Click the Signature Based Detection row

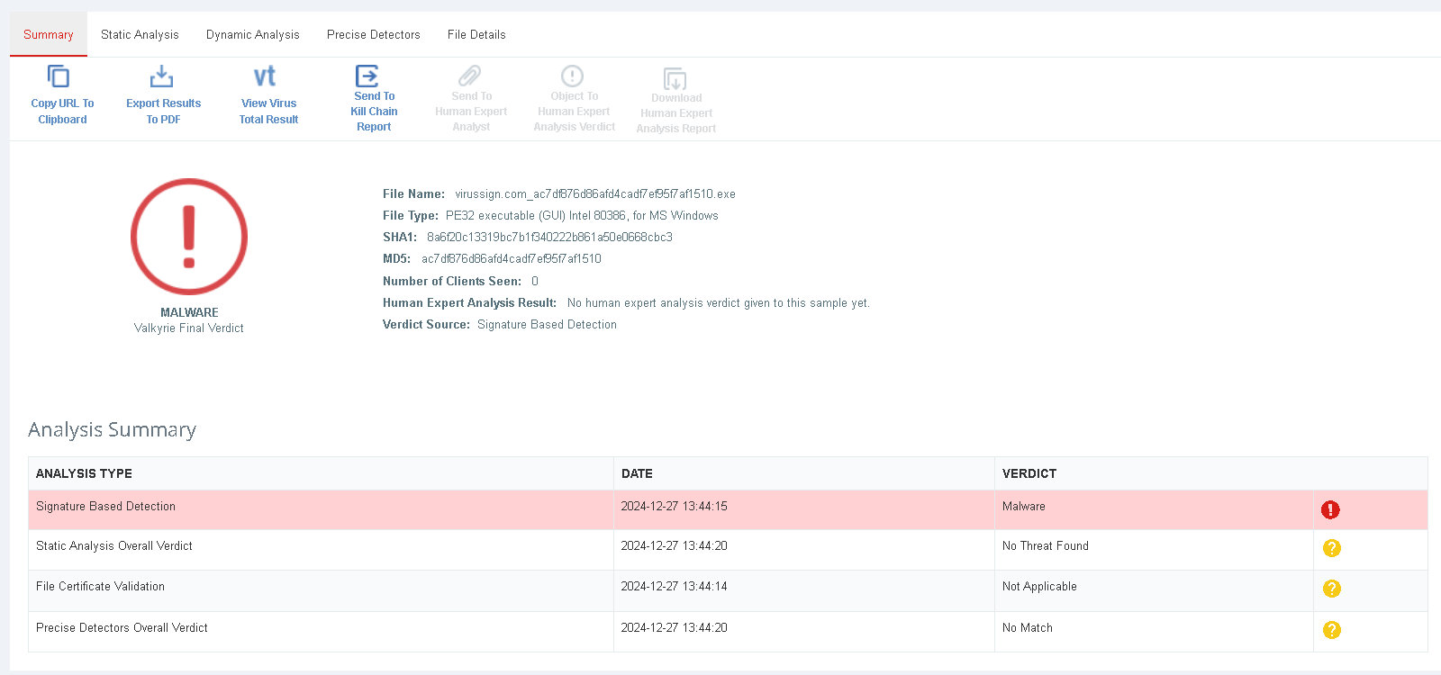point(106,507)
